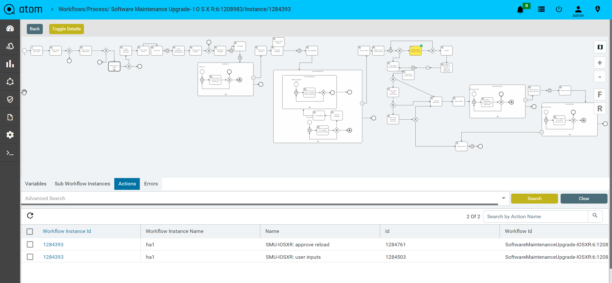Zoom in the diagram with plus
The width and height of the screenshot is (612, 283).
coord(600,63)
